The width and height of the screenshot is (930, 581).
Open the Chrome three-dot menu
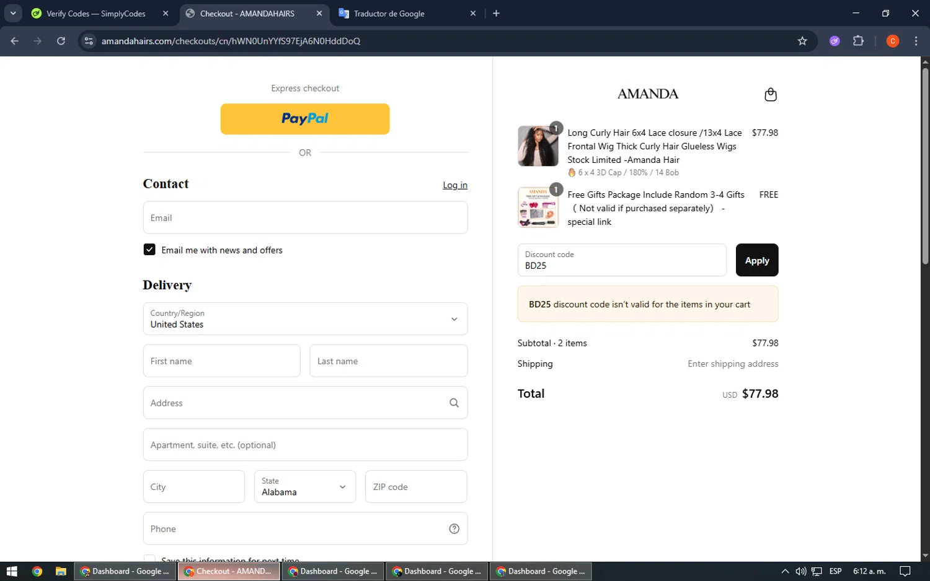pos(916,41)
